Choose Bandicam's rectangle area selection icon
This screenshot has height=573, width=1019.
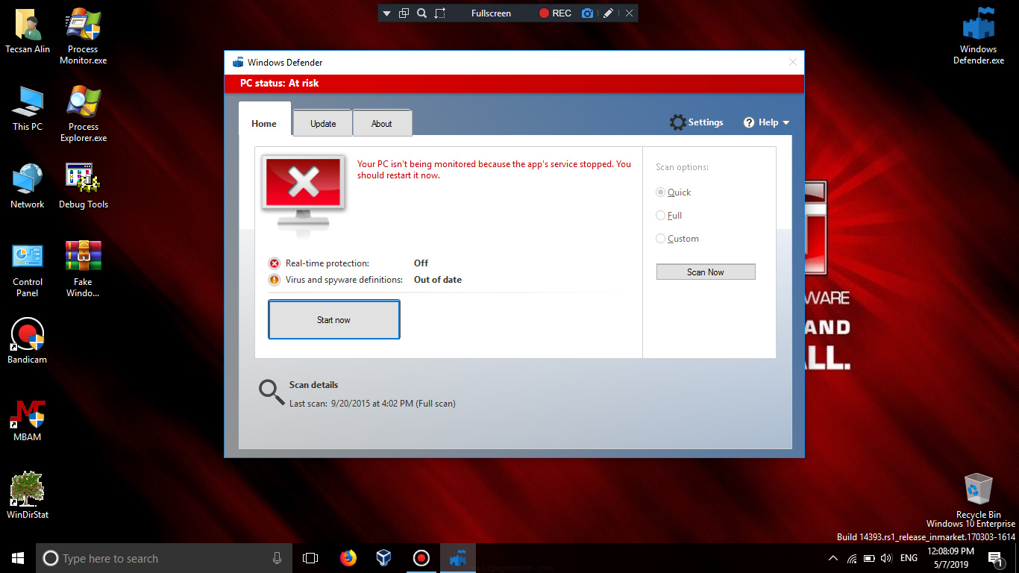point(440,13)
